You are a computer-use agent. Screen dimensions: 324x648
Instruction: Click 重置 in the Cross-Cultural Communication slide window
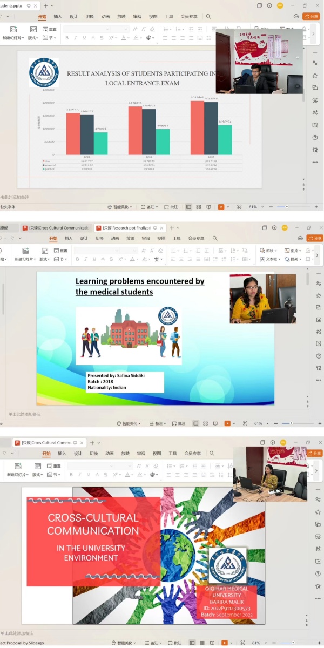point(52,465)
